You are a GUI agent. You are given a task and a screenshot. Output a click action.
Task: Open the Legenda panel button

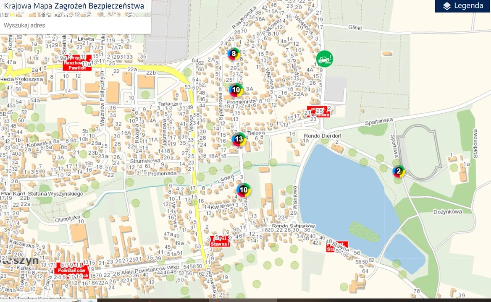tap(462, 6)
